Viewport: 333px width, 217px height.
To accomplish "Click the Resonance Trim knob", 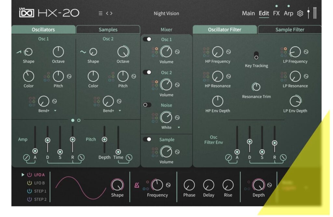I will (x=256, y=87).
